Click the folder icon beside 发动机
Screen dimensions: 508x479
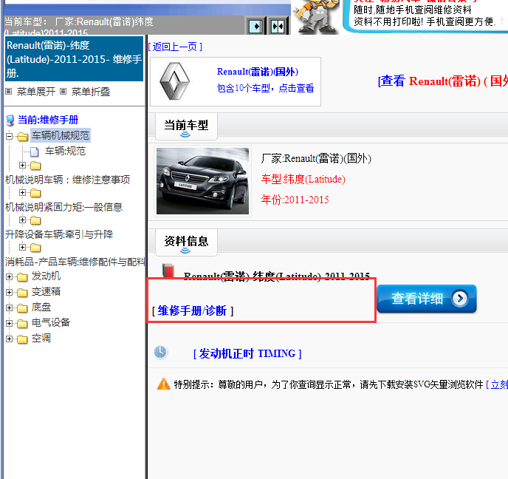click(x=22, y=277)
